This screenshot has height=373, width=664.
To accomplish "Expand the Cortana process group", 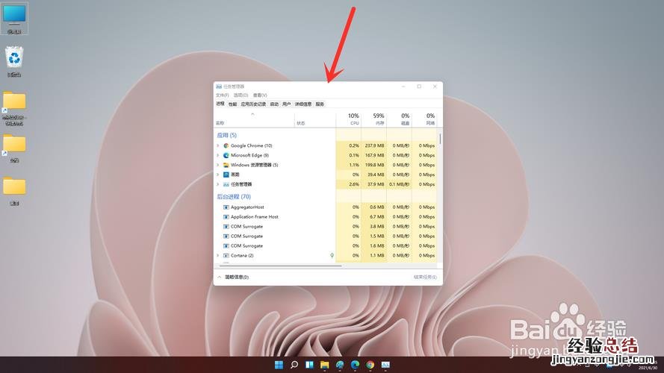I will click(x=217, y=255).
